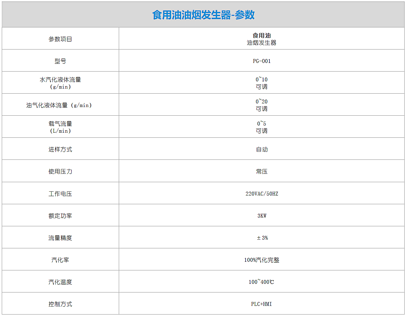The image size is (407, 316).
Task: Click the value 0~5 可调
Action: coord(262,127)
